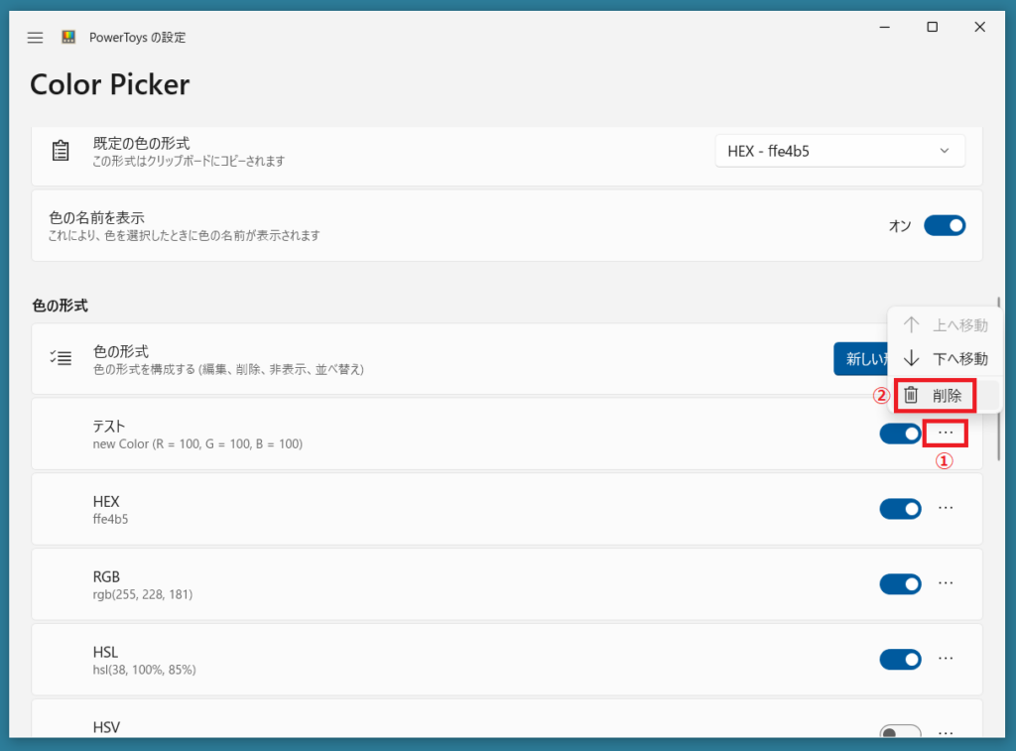Click the 既定の色の形式 setting label
This screenshot has height=751, width=1016.
coord(141,143)
